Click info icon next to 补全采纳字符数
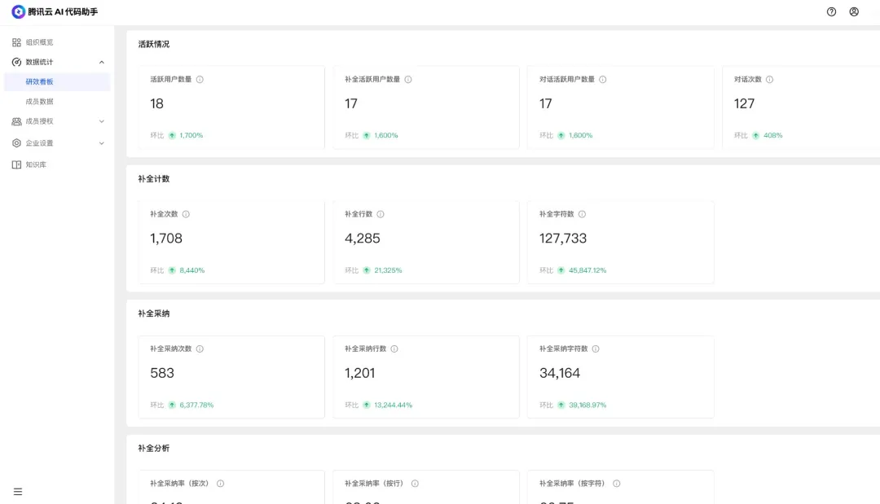 pos(596,348)
